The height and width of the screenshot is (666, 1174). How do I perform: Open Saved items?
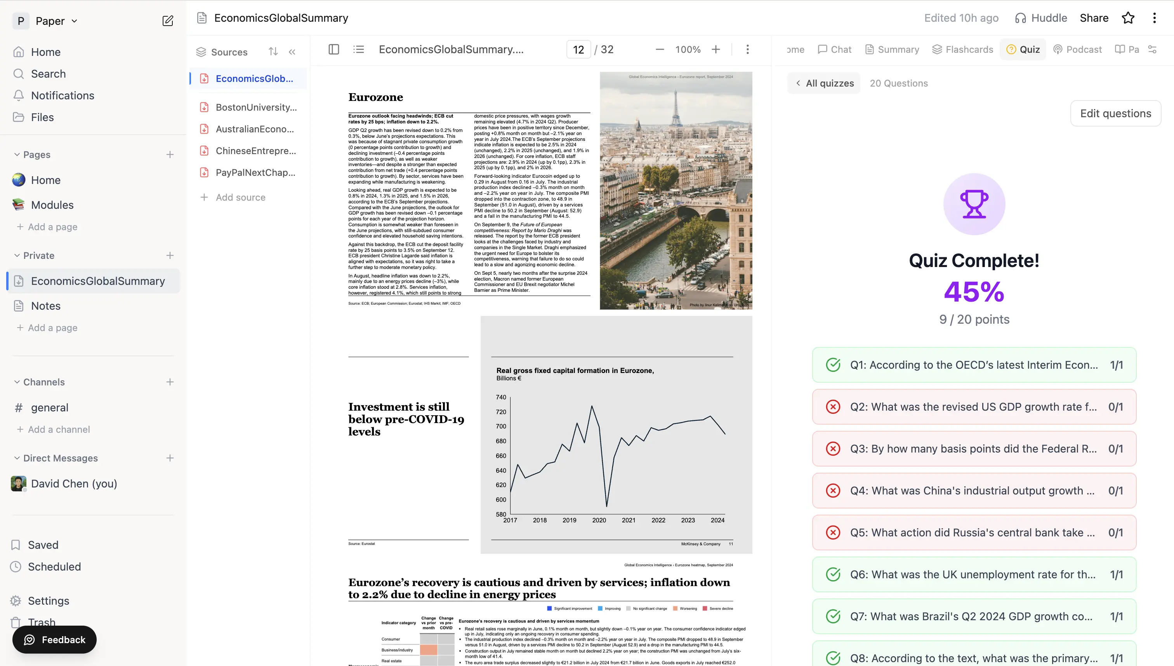click(x=43, y=545)
